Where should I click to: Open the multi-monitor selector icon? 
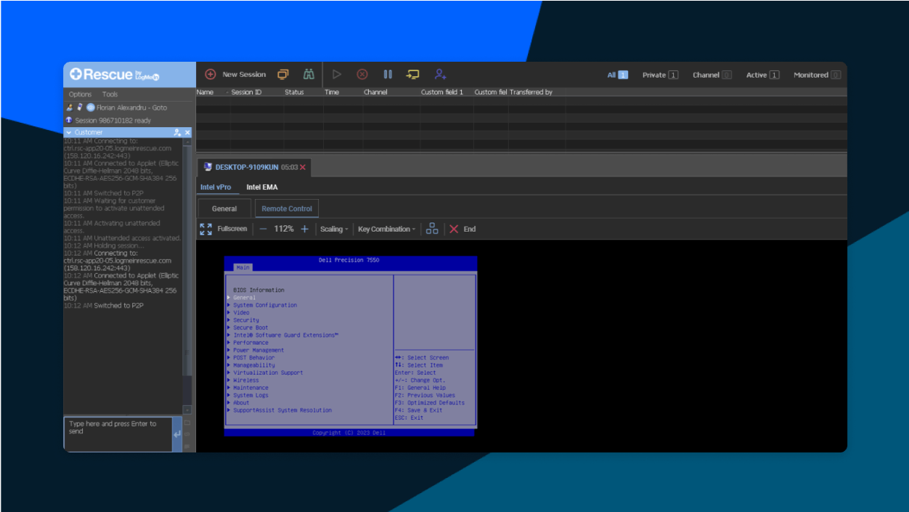coord(431,228)
